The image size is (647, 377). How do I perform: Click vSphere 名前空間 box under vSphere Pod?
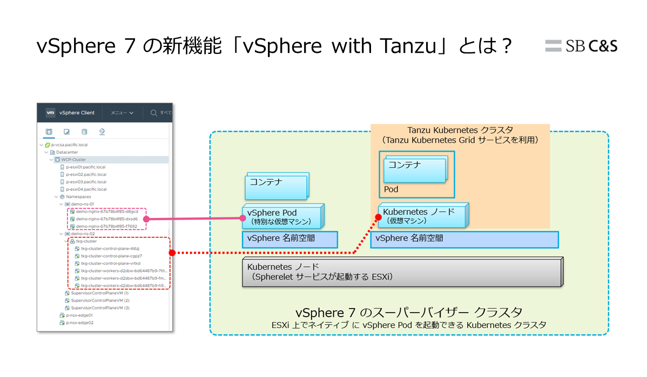pyautogui.click(x=290, y=239)
